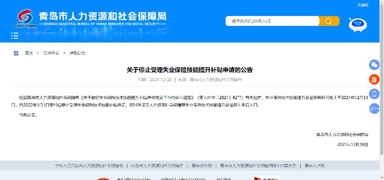Image resolution: width=384 pixels, height=180 pixels.
Task: Open 青岛市人力资源和社会保障局网上办事大厅 link
Action: click(258, 166)
